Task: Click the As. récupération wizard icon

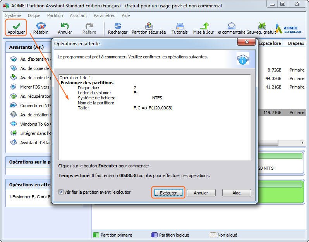Action: pos(14,96)
